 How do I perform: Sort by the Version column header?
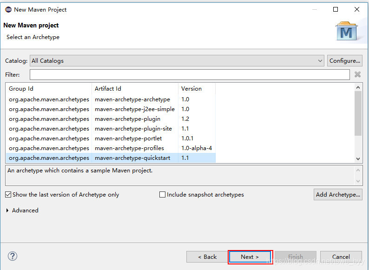pyautogui.click(x=197, y=88)
